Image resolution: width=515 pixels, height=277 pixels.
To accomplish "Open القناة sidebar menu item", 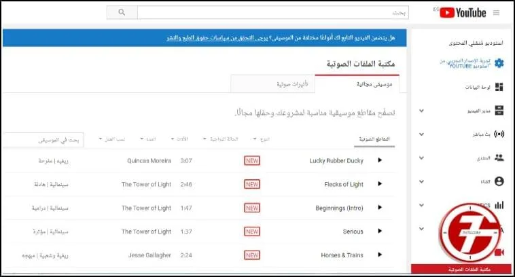I will (485, 181).
